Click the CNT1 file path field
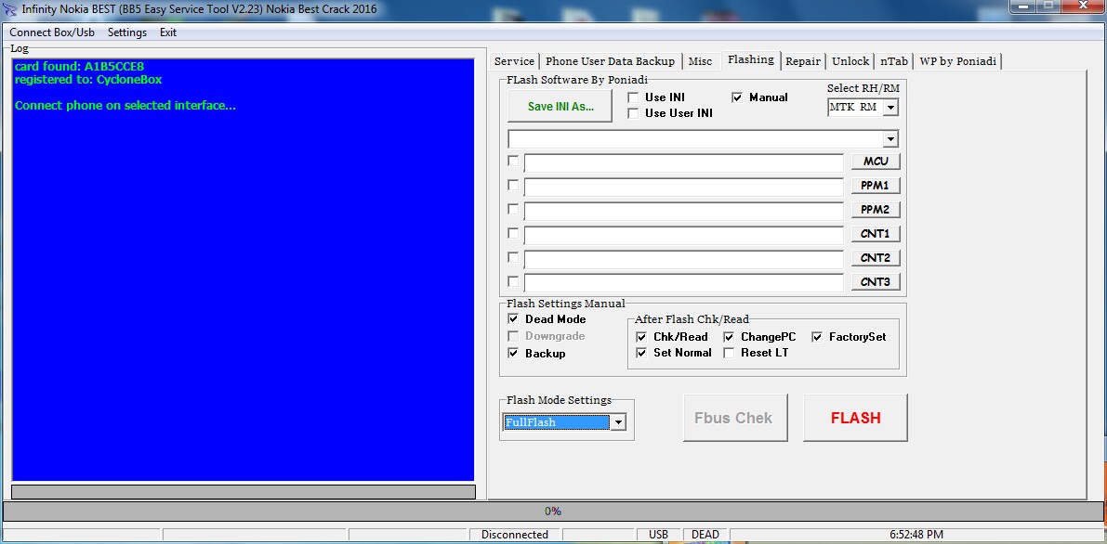The width and height of the screenshot is (1107, 544). click(x=683, y=235)
